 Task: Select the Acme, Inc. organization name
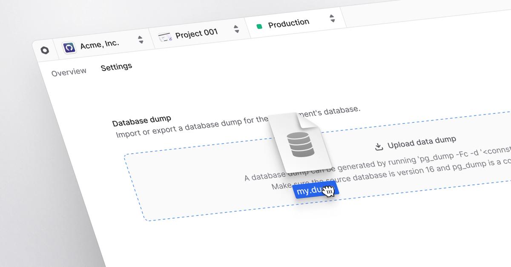point(100,44)
